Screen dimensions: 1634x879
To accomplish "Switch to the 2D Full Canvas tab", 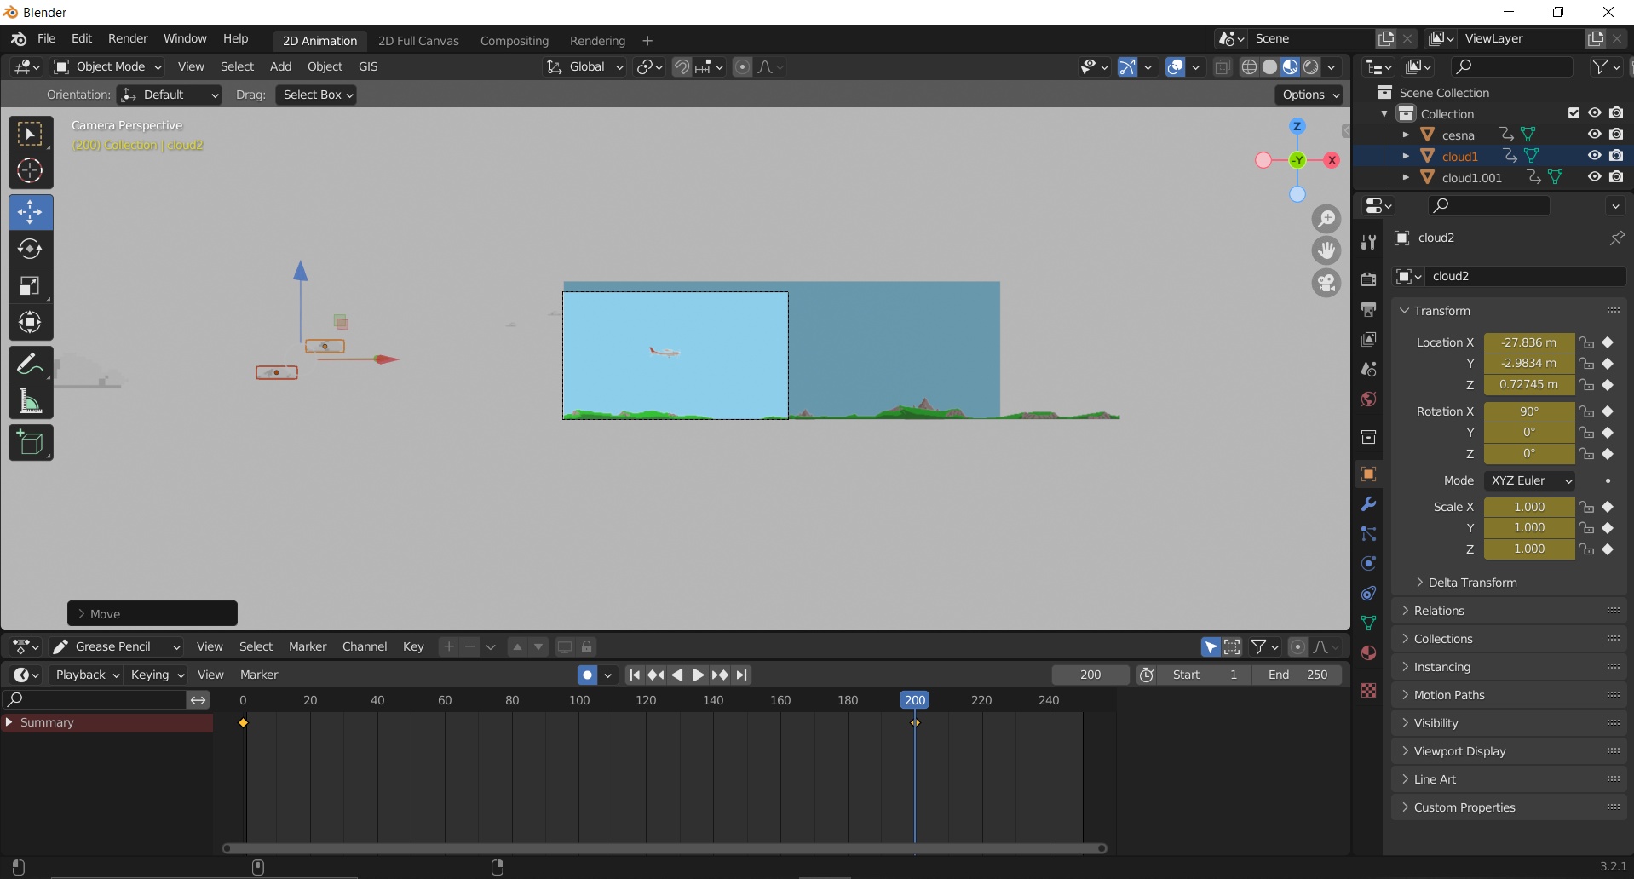I will [418, 41].
